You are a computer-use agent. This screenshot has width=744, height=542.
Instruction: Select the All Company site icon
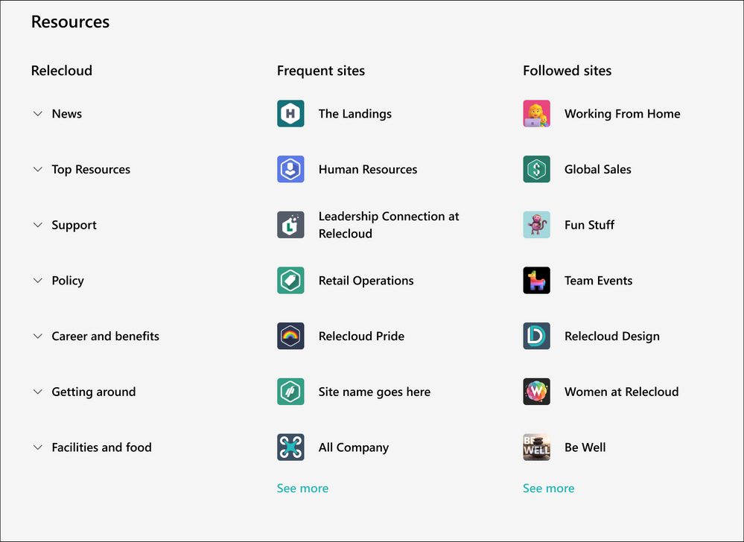pyautogui.click(x=290, y=447)
